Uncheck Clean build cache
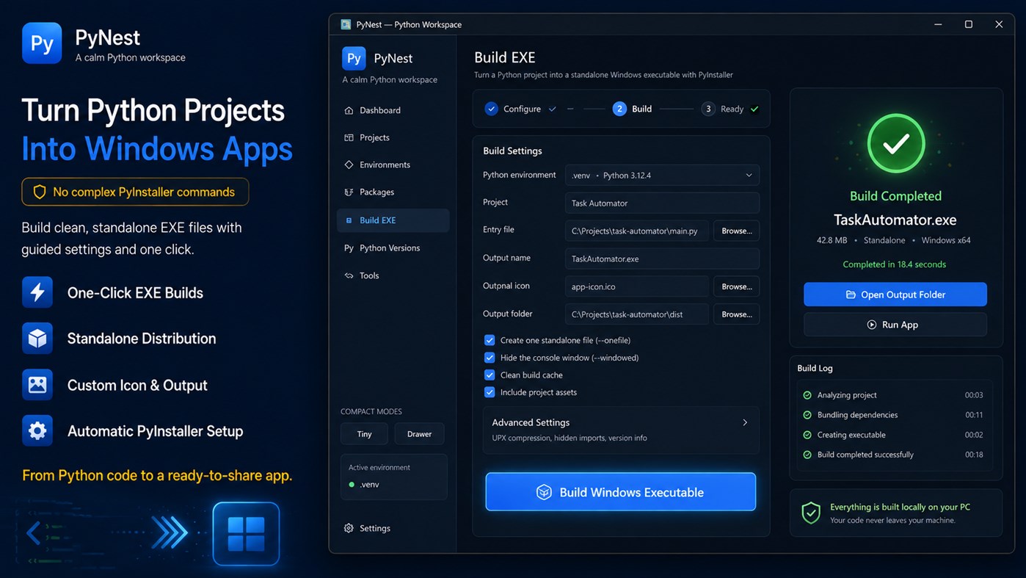The image size is (1026, 578). [x=490, y=375]
